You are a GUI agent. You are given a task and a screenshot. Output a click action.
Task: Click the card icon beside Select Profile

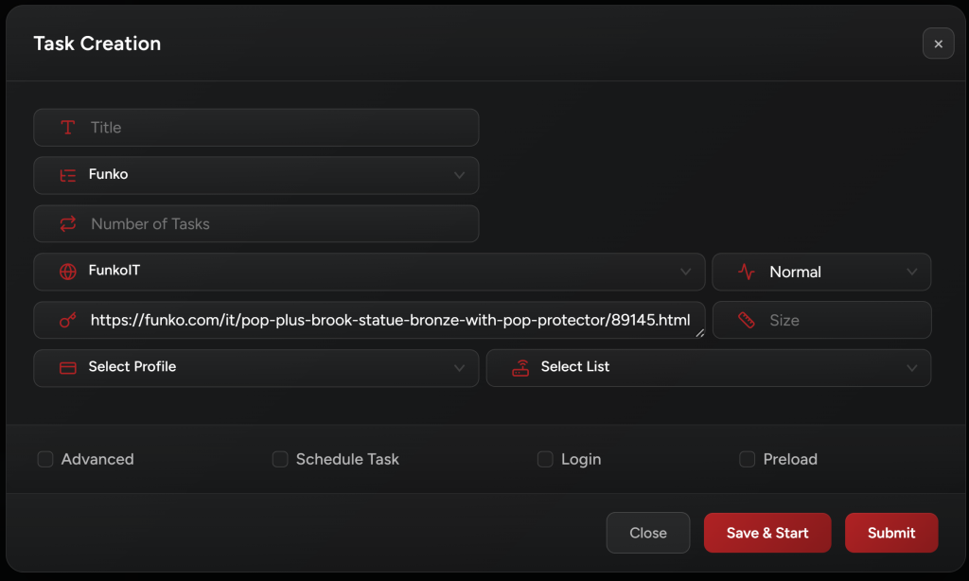(x=67, y=368)
